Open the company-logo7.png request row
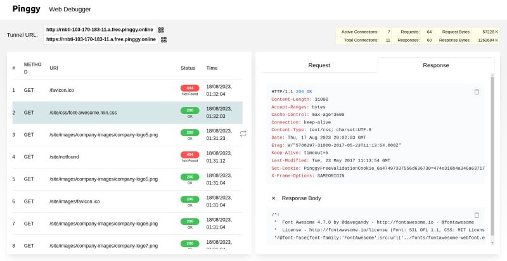Image resolution: width=507 pixels, height=261 pixels. point(127,243)
